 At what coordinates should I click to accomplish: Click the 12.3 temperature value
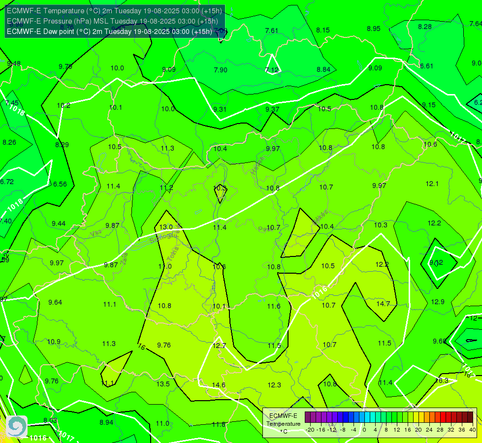coord(274,385)
